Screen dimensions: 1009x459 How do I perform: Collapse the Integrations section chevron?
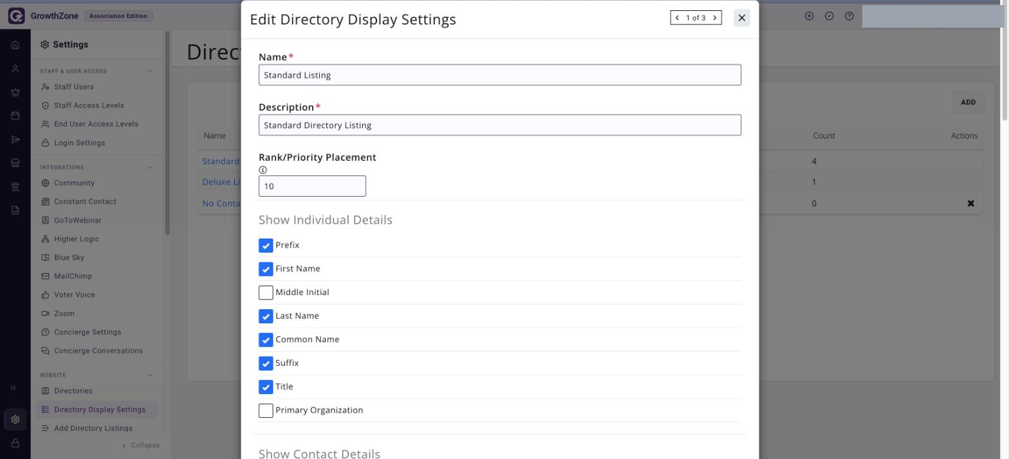150,167
